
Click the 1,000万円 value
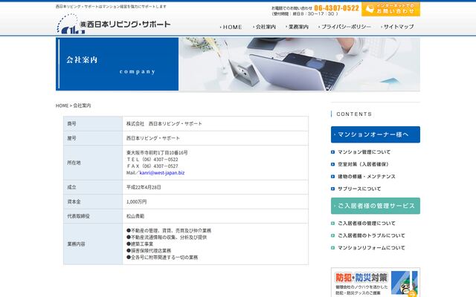[x=137, y=202]
